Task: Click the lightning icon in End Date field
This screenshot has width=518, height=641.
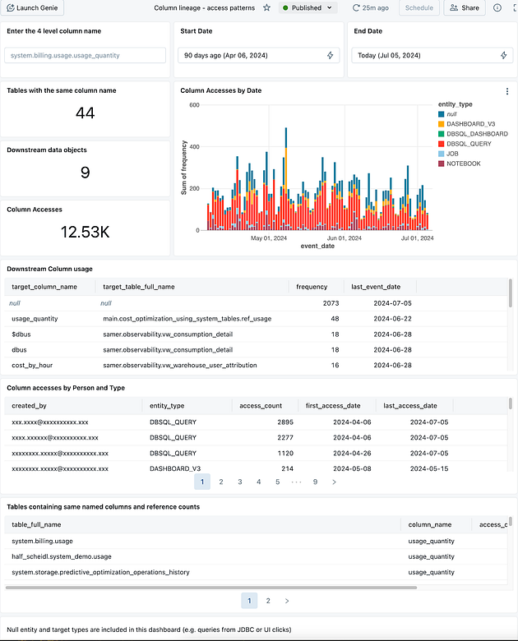Action: pyautogui.click(x=504, y=55)
